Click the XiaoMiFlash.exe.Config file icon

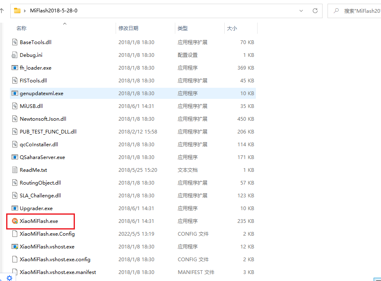pyautogui.click(x=15, y=234)
